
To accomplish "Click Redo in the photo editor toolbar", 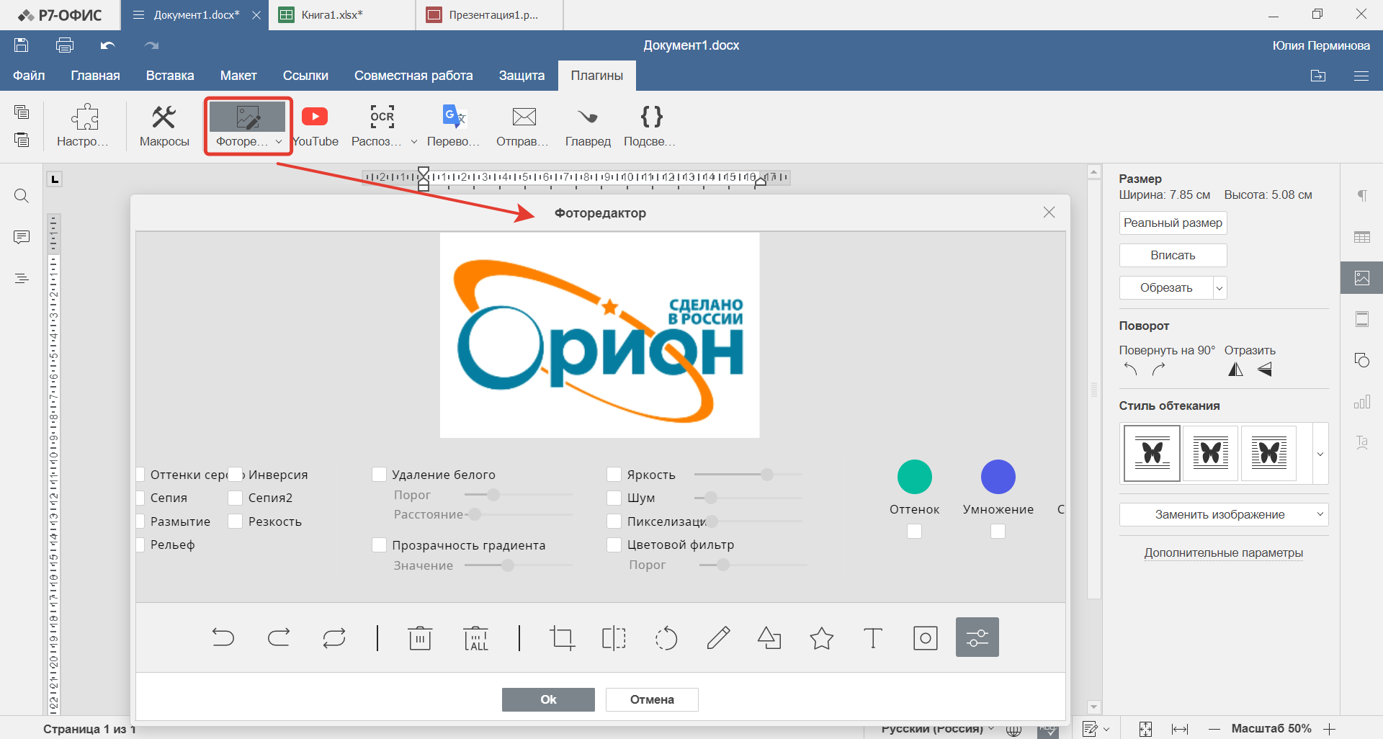I will (x=279, y=637).
